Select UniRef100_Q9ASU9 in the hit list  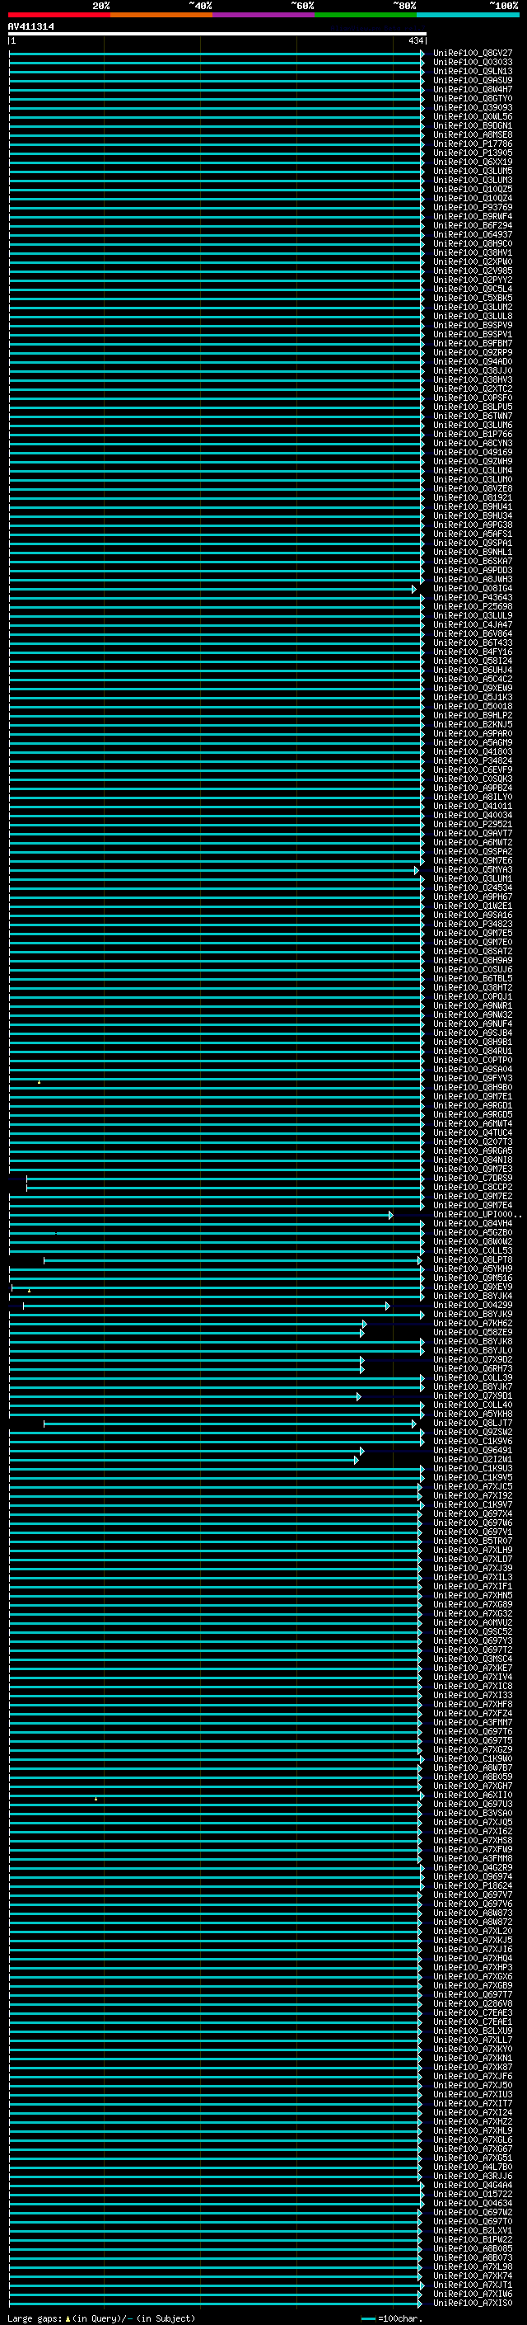473,80
